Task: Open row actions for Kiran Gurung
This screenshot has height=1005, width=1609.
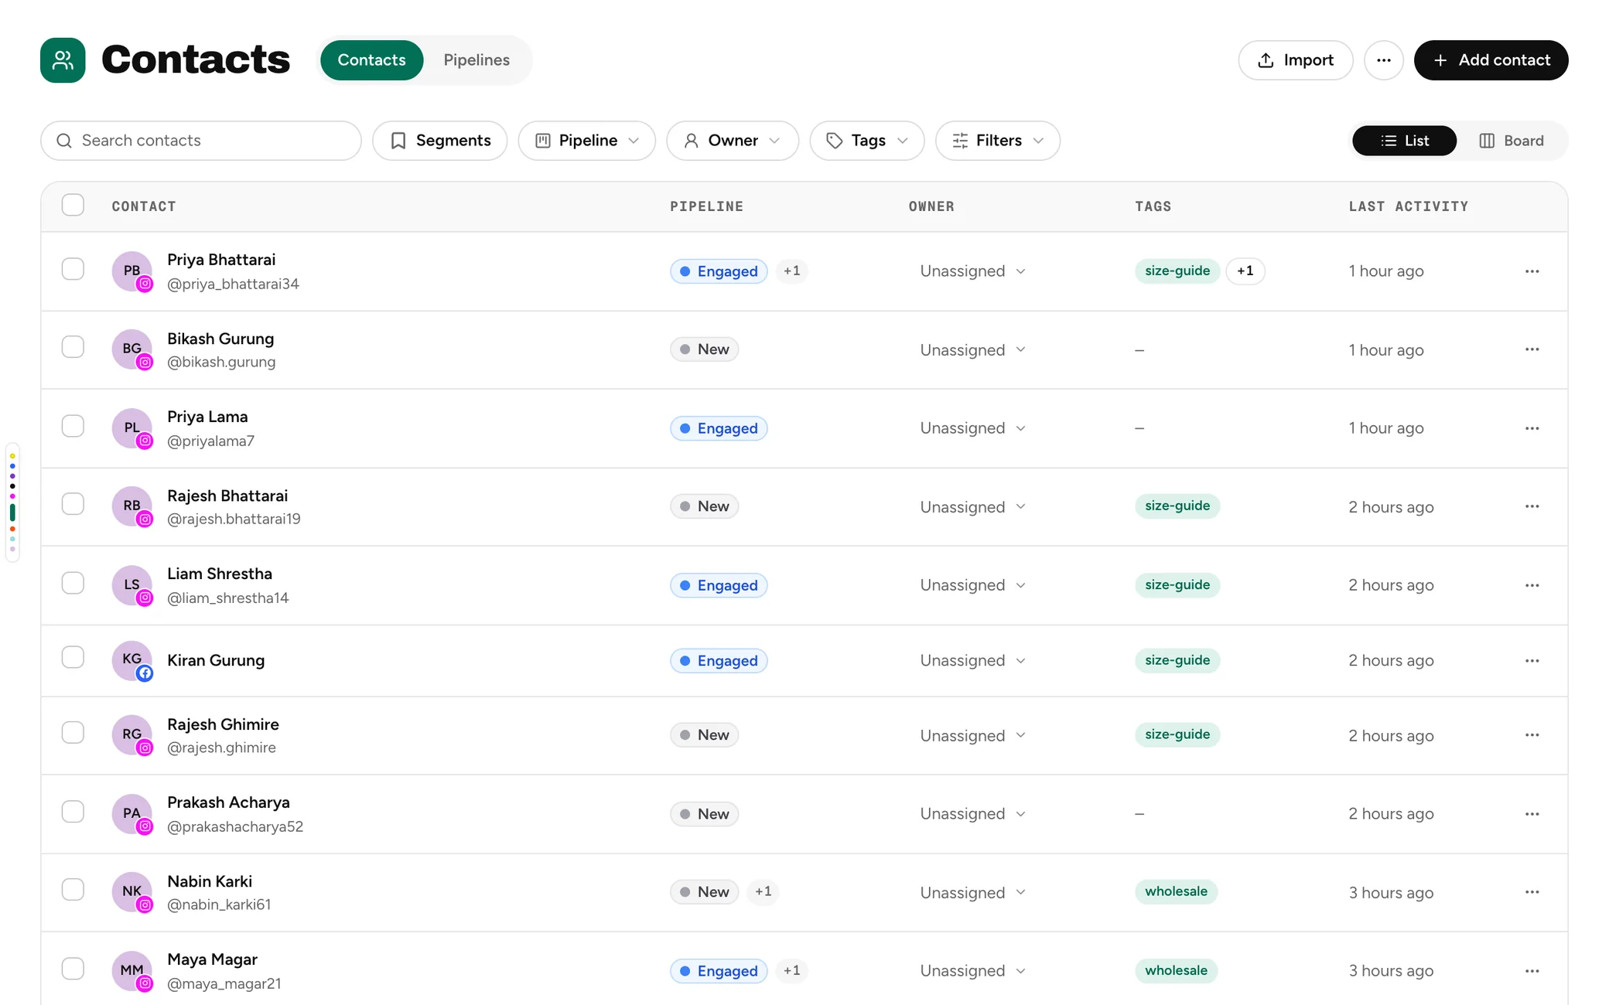Action: point(1532,661)
